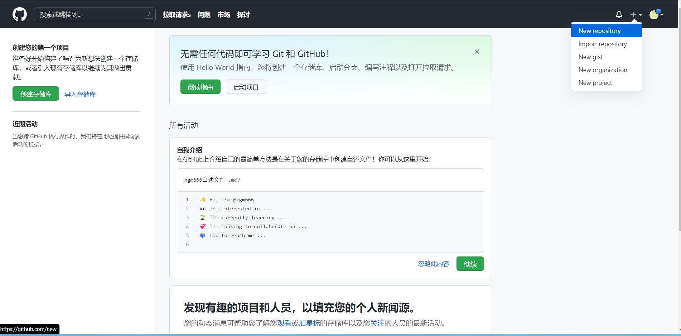Screen dimensions: 681x336
Task: Go to 拉取请求 in top navigation
Action: pos(177,15)
